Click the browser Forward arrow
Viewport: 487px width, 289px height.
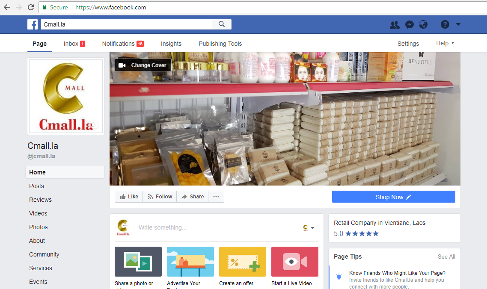click(x=19, y=7)
